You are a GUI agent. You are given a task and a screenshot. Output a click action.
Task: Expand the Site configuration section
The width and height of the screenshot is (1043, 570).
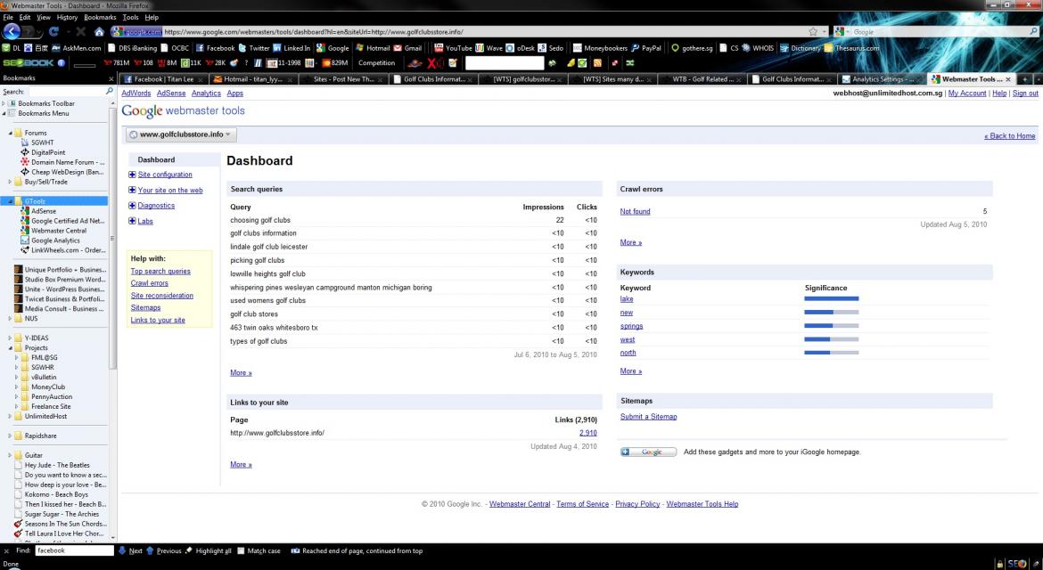(133, 175)
